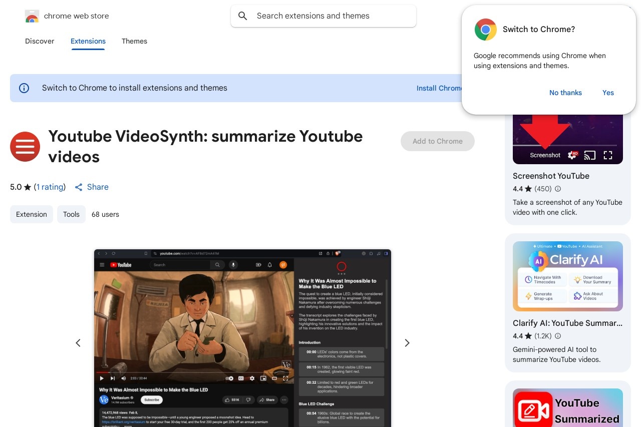Click Gemini-powered AI tool description text
The width and height of the screenshot is (641, 427).
pyautogui.click(x=556, y=354)
